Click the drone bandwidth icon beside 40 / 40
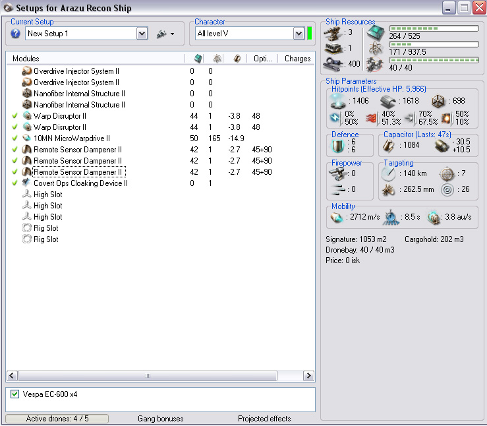 [x=375, y=64]
